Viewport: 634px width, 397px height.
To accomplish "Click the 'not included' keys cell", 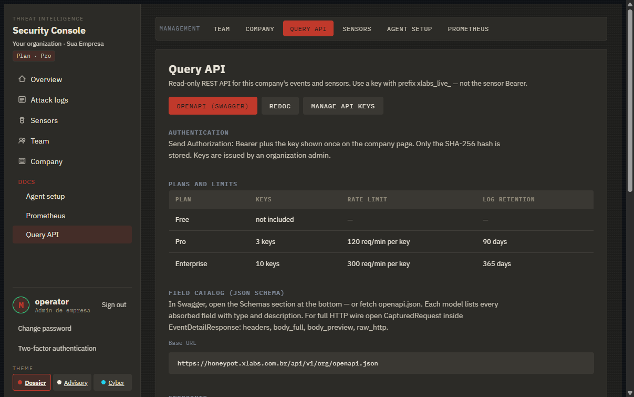I will coord(275,219).
